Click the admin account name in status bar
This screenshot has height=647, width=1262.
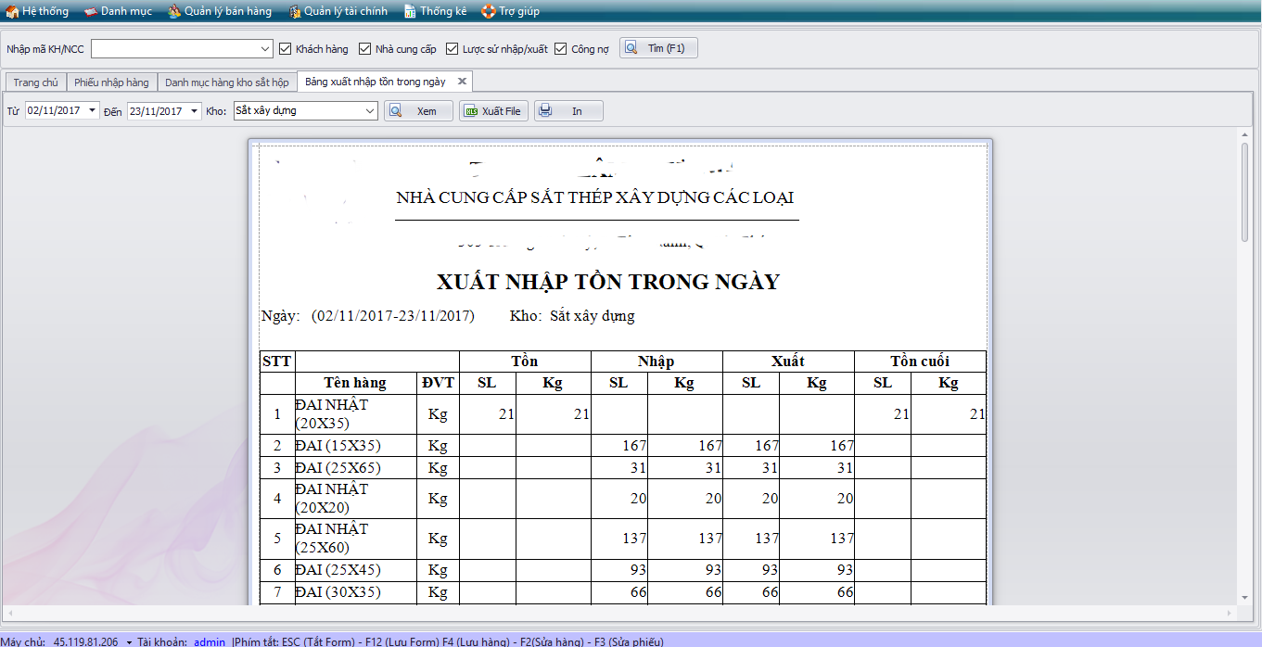[210, 641]
